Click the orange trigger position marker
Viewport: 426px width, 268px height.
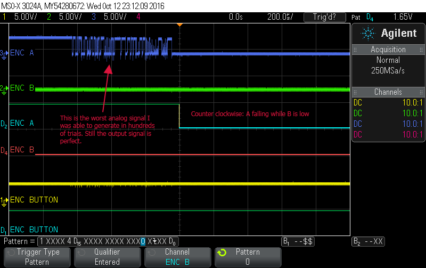[x=180, y=25]
